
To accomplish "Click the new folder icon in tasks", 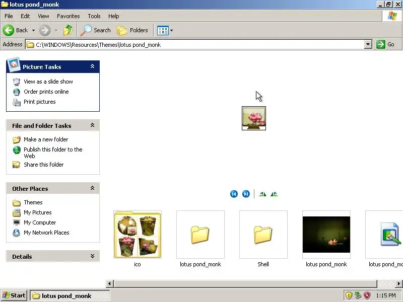I will click(x=17, y=140).
